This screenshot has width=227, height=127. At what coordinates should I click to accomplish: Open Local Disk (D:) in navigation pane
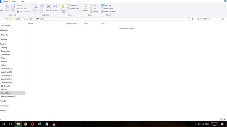pos(6,72)
